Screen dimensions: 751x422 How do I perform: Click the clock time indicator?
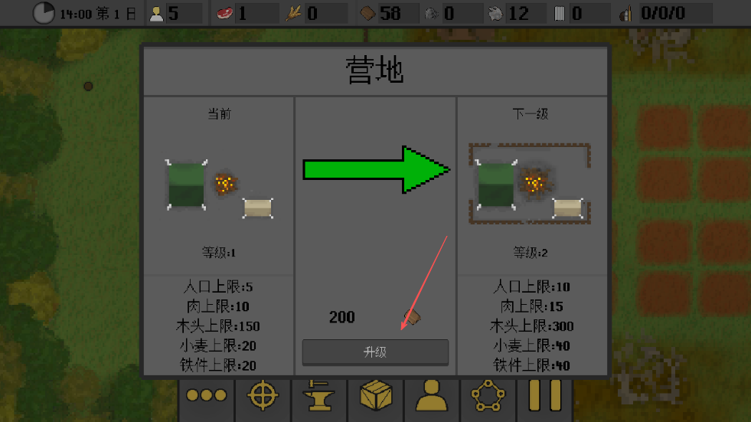(x=44, y=13)
